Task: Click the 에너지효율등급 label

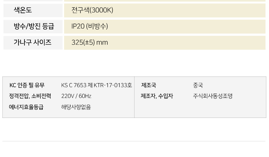Action: click(26, 107)
